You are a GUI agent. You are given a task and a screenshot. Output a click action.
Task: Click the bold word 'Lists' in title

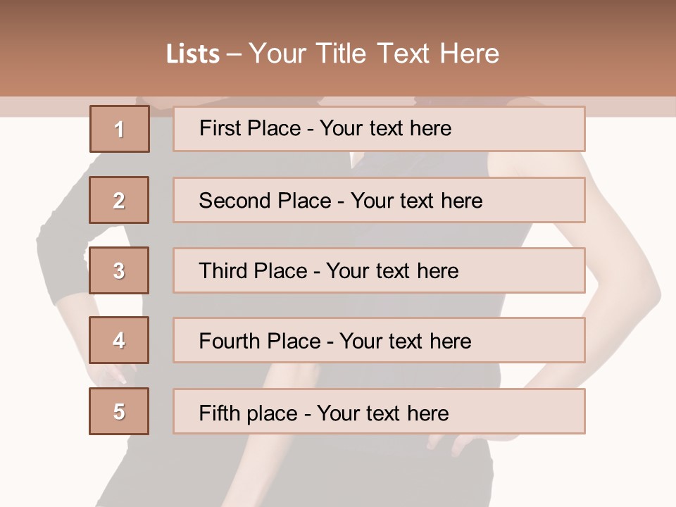[193, 54]
